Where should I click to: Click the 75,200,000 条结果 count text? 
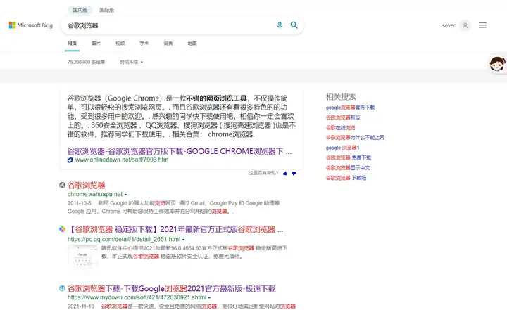pos(86,62)
